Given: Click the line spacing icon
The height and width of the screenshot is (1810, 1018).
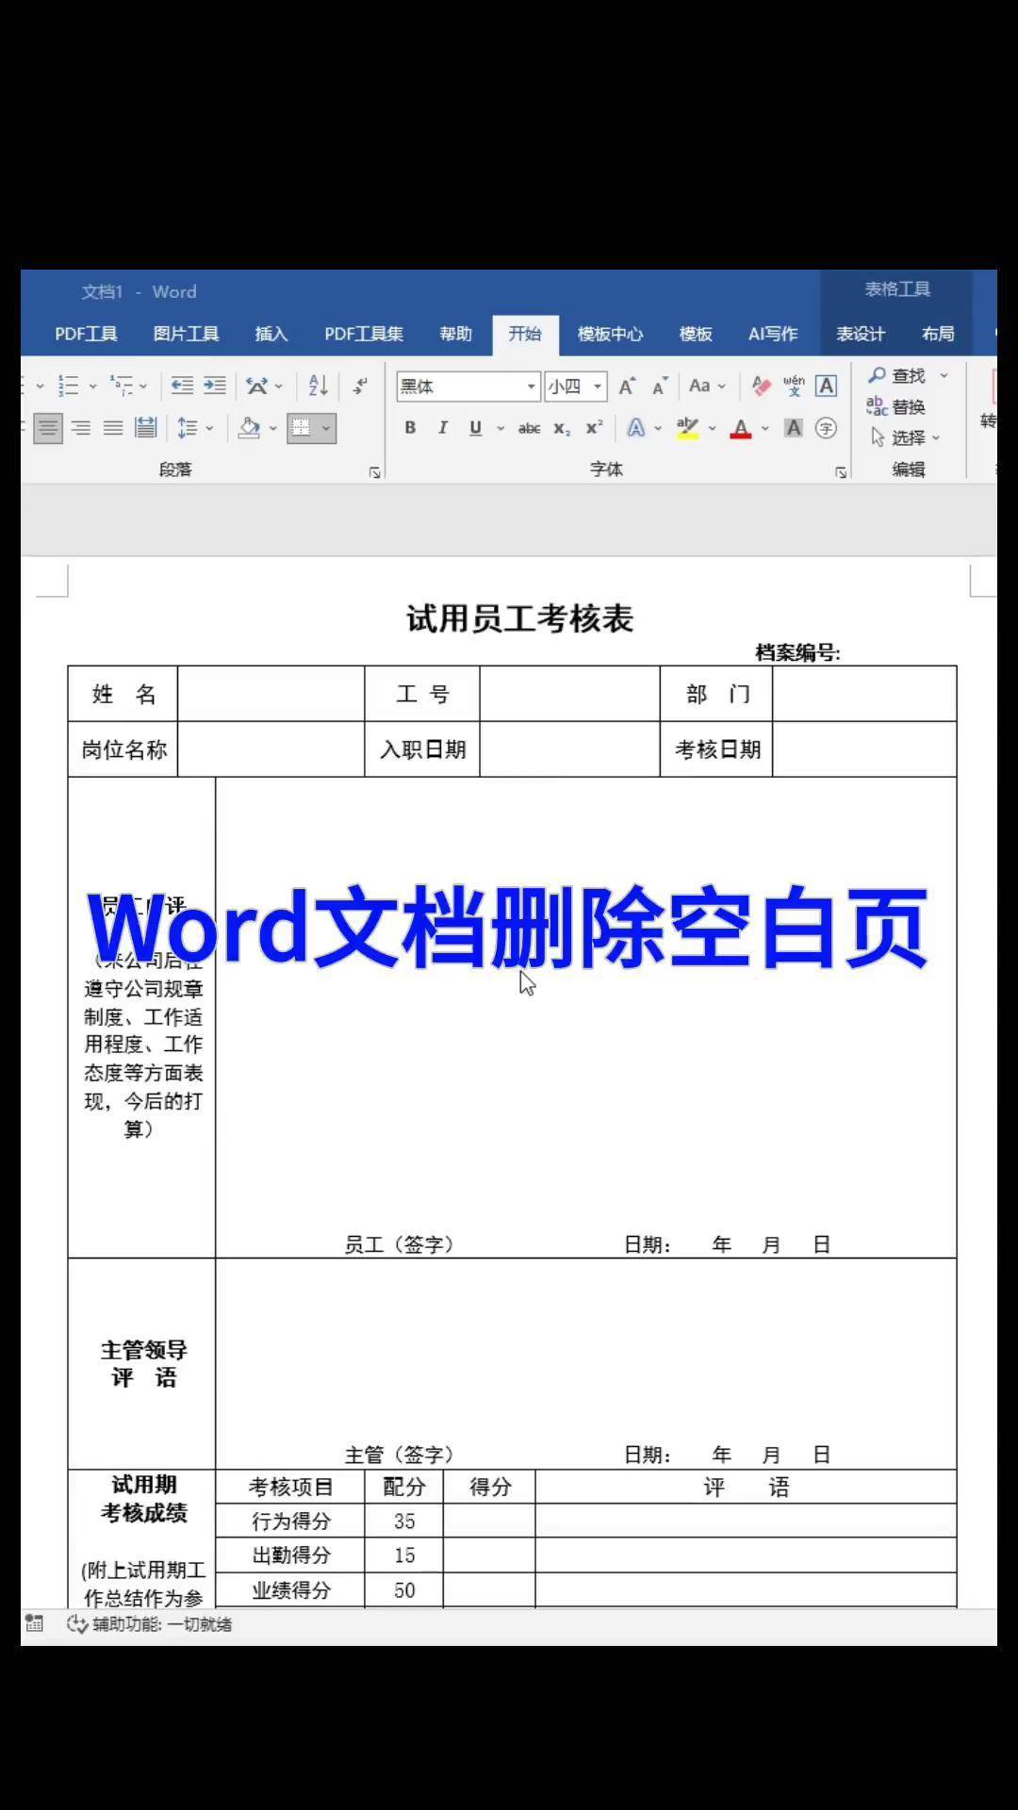Looking at the screenshot, I should coord(187,429).
